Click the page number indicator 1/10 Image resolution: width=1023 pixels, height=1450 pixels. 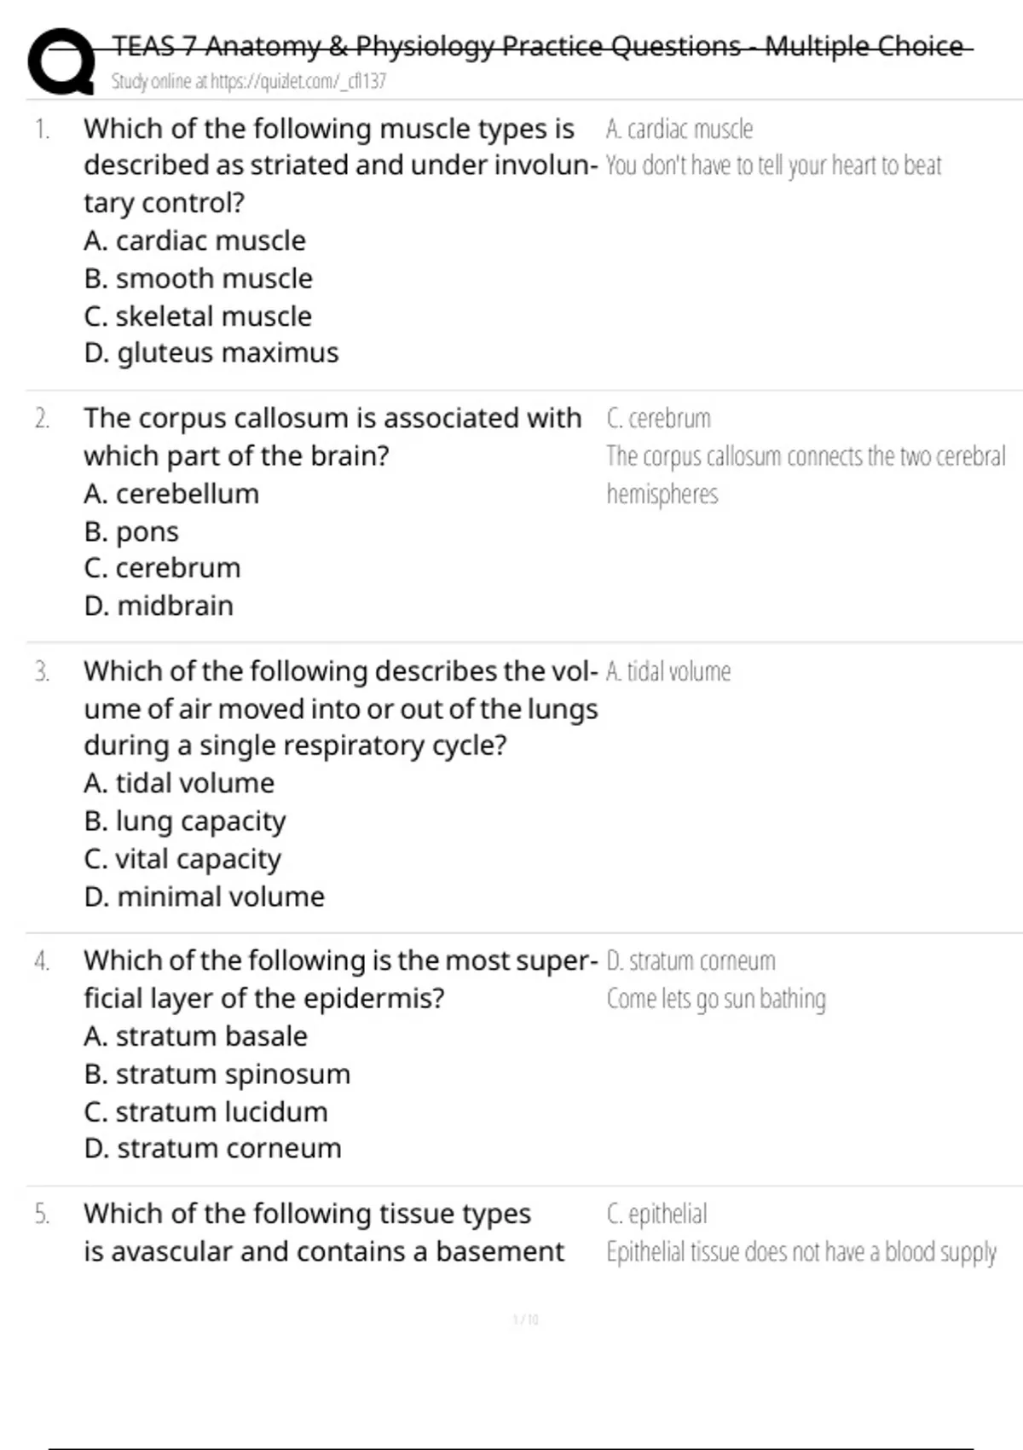click(525, 1319)
